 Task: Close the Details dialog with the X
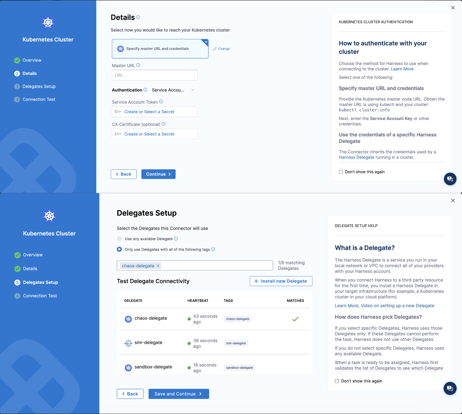point(453,8)
